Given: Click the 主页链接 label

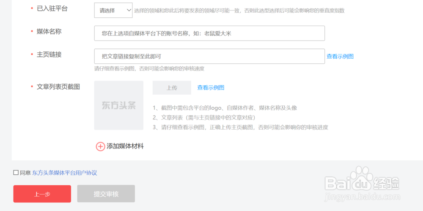Looking at the screenshot, I should pyautogui.click(x=49, y=54).
